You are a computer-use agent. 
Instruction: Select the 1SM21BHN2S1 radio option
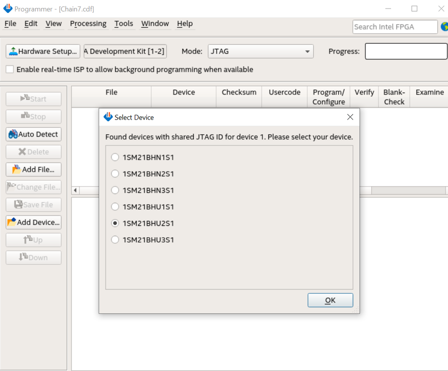point(115,174)
